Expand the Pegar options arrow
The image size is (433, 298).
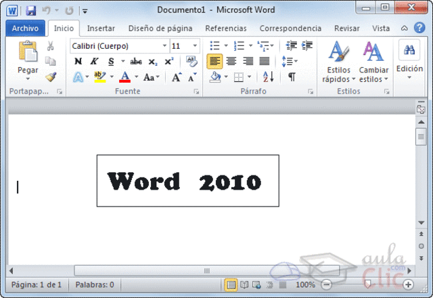pyautogui.click(x=28, y=79)
